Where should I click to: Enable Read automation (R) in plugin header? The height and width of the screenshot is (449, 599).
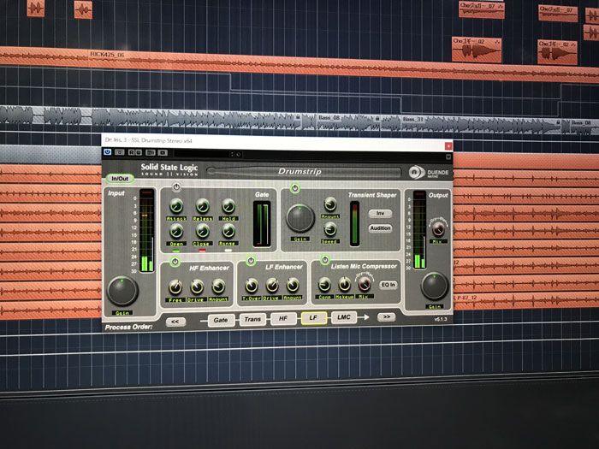132,152
